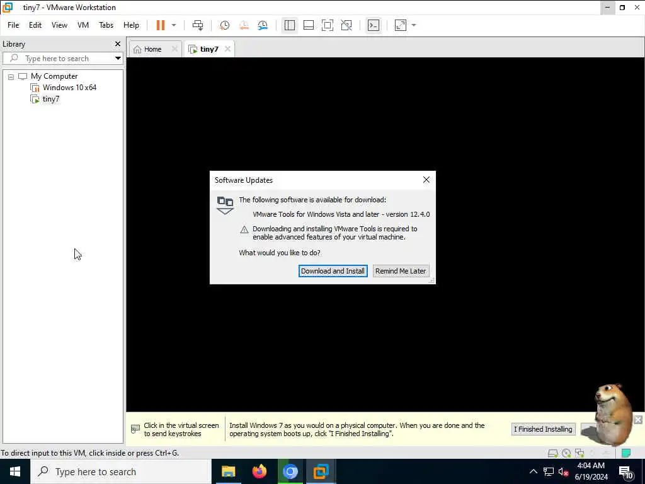645x484 pixels.
Task: Click the VMware Workstation taskbar icon
Action: coord(321,471)
